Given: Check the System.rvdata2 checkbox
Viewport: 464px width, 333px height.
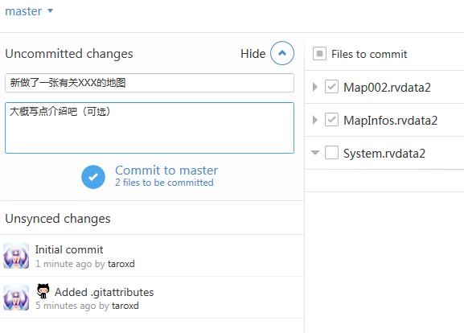Looking at the screenshot, I should pyautogui.click(x=331, y=153).
